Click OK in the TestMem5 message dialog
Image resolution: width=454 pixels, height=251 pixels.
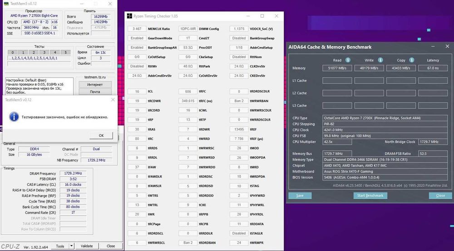point(101,135)
